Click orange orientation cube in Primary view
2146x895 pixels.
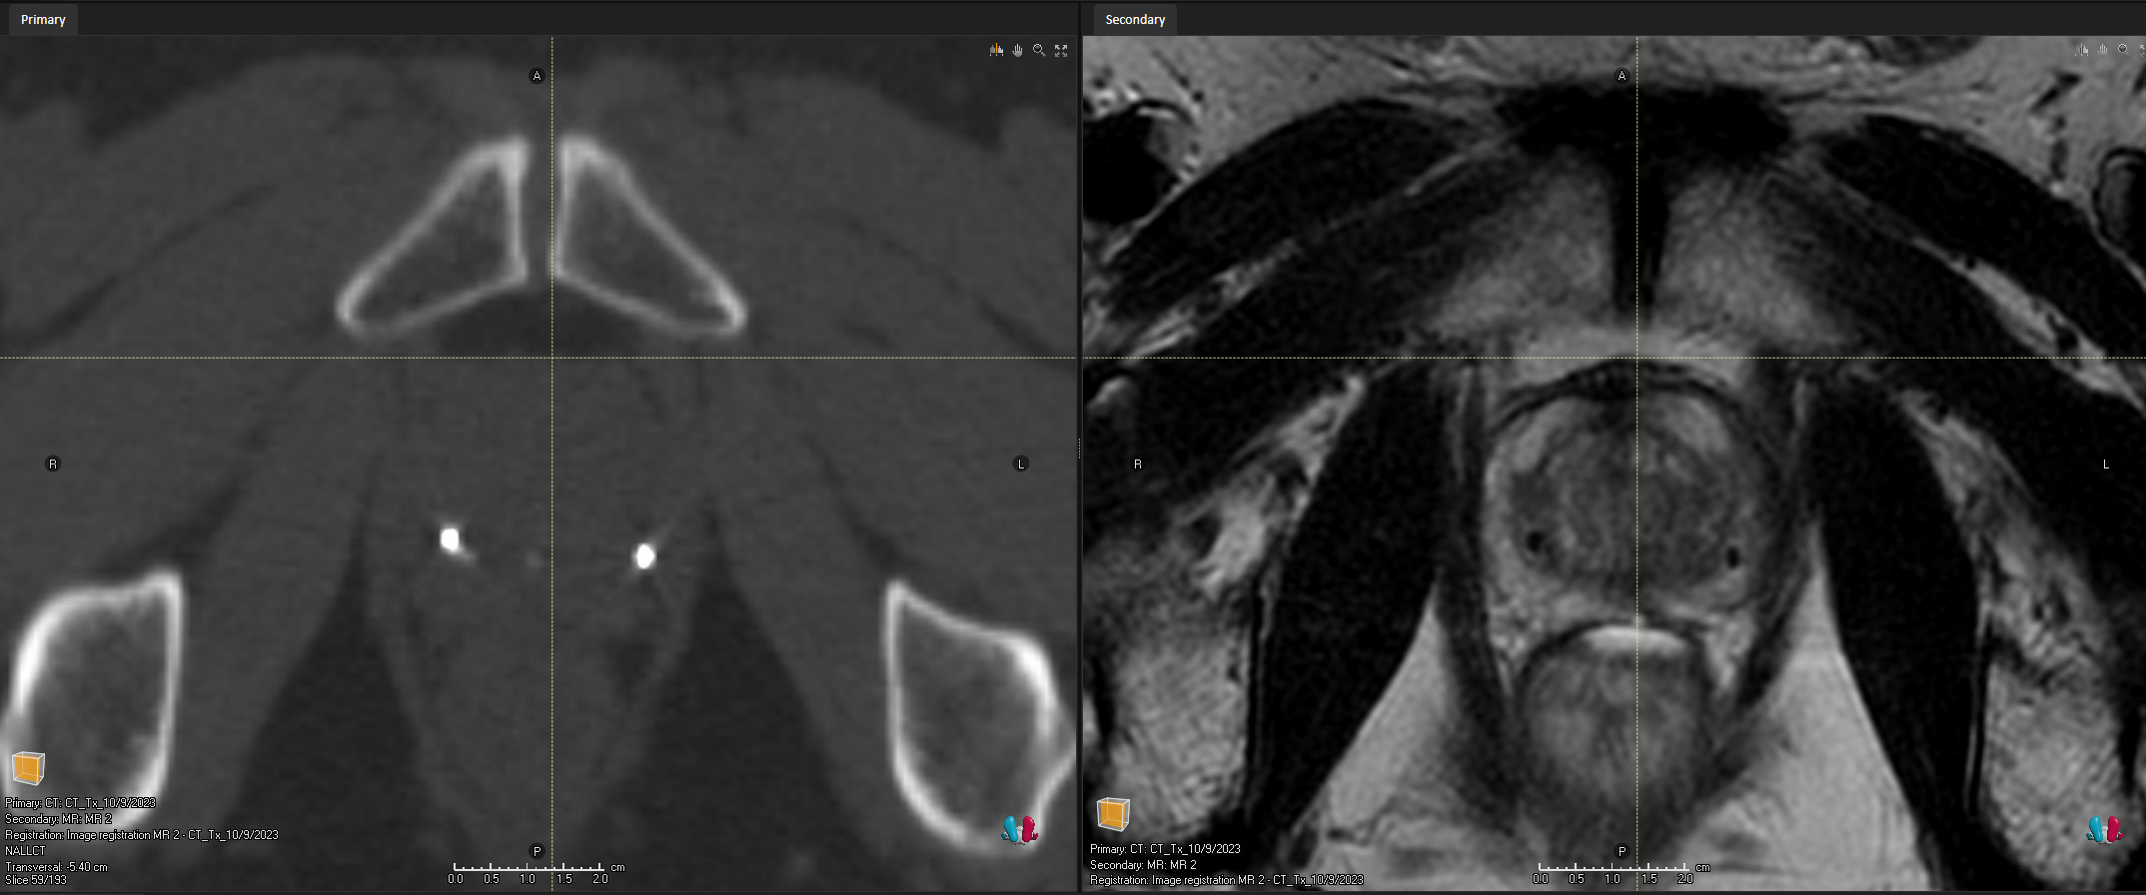pyautogui.click(x=28, y=768)
